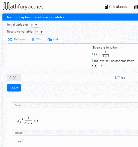
Task: Click the 'F (s) =' field prefix label
Action: 14,77
